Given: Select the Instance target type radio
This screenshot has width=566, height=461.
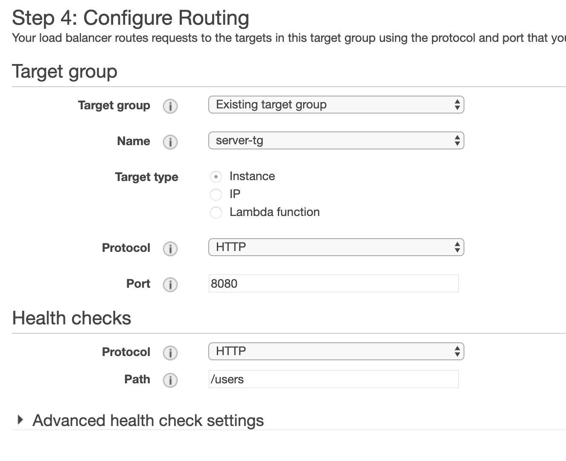Looking at the screenshot, I should 216,177.
